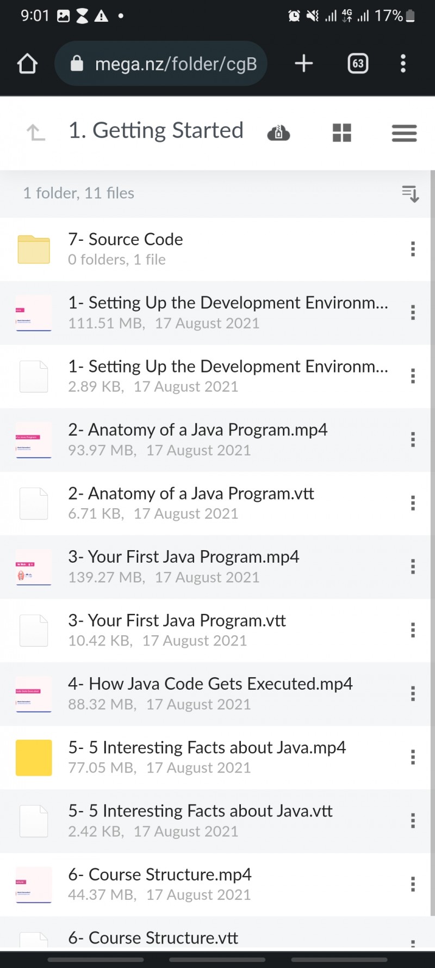This screenshot has height=968, width=435.
Task: Open options for the 111.51 MB Setting Up file
Action: 413,313
